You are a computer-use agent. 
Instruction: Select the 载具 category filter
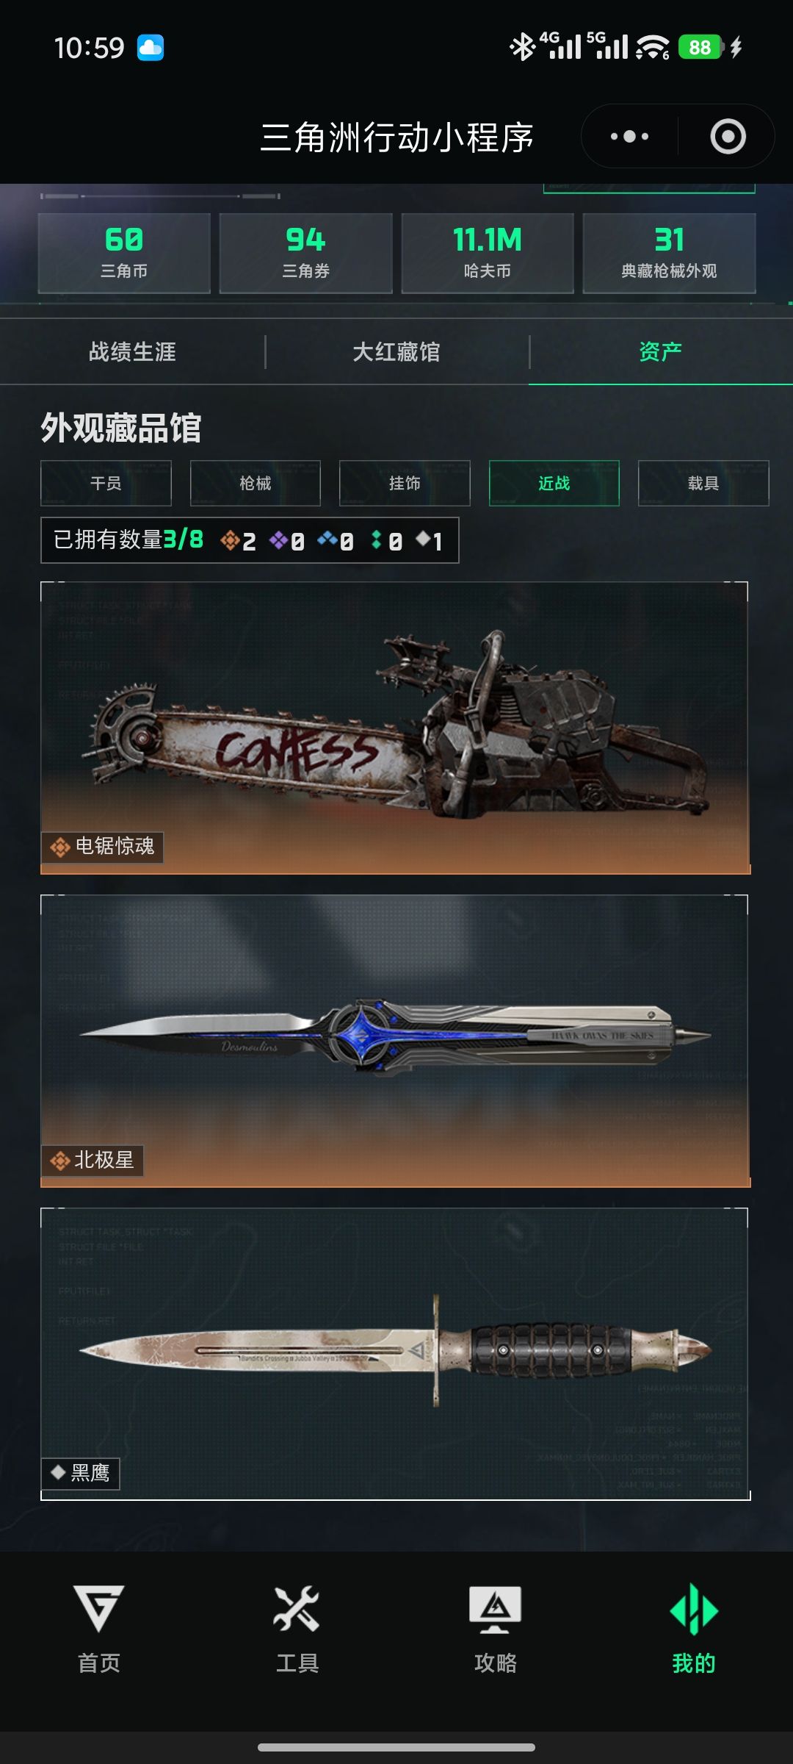point(703,483)
